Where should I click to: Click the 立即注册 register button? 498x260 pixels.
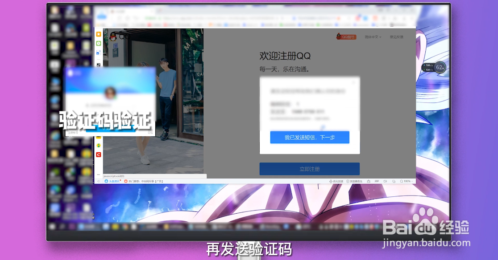[x=310, y=169]
